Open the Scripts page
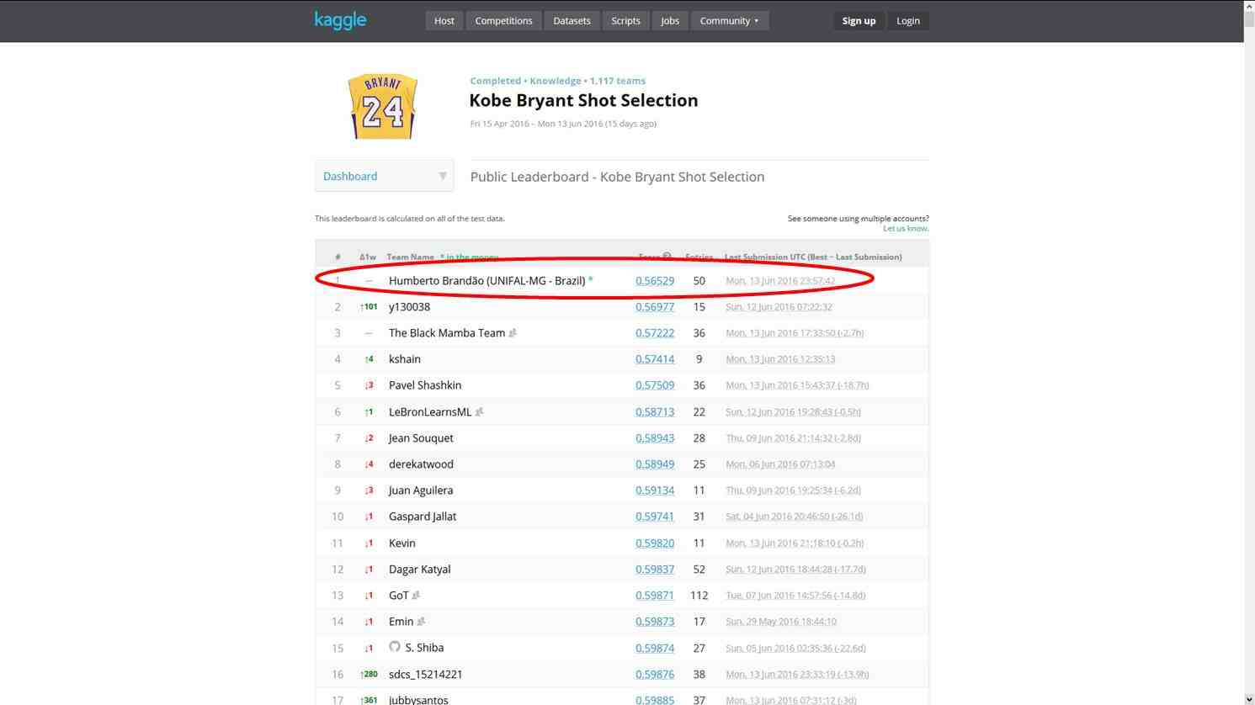Screen dimensions: 1255x705 (625, 21)
